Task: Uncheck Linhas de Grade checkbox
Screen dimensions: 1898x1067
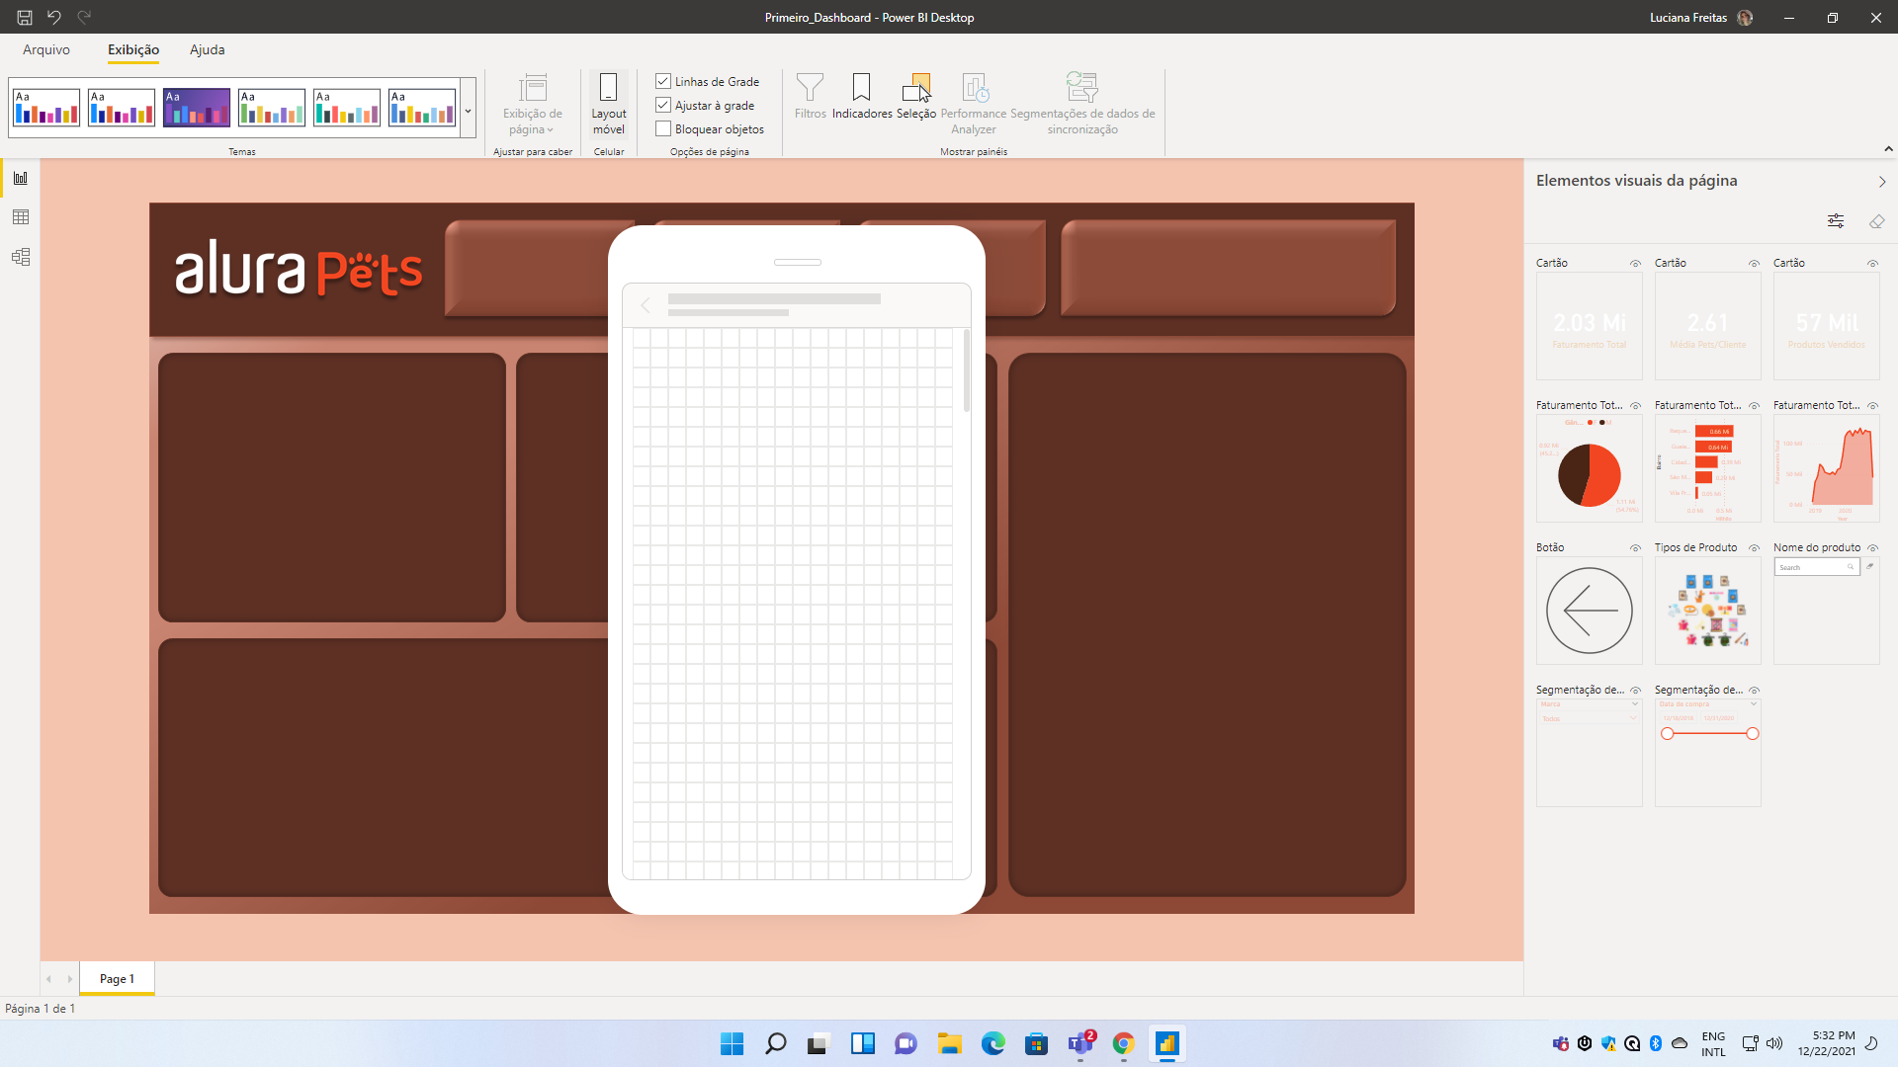Action: tap(663, 81)
